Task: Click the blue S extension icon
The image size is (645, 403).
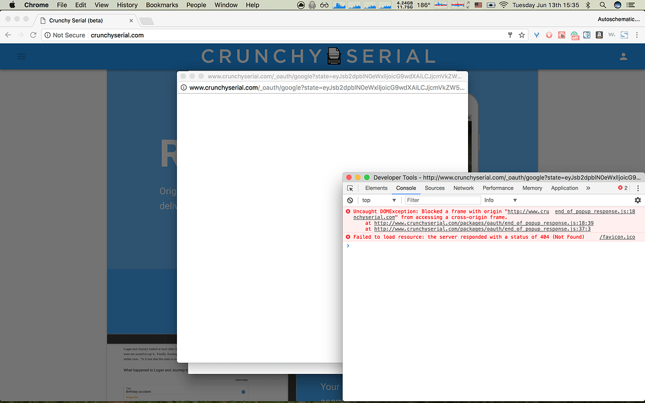Action: point(624,35)
